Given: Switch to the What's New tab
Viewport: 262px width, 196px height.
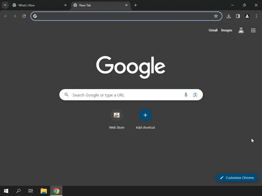Looking at the screenshot, I should click(x=40, y=5).
